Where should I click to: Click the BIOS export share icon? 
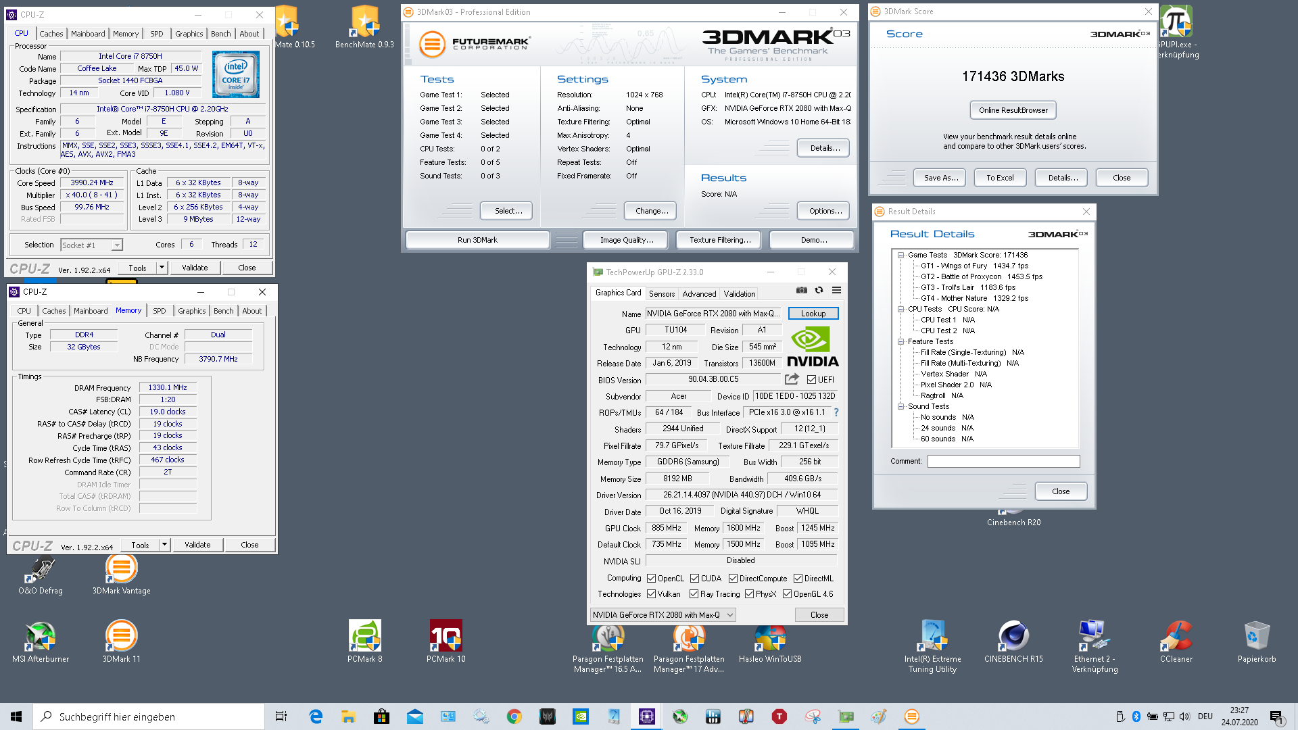point(792,379)
